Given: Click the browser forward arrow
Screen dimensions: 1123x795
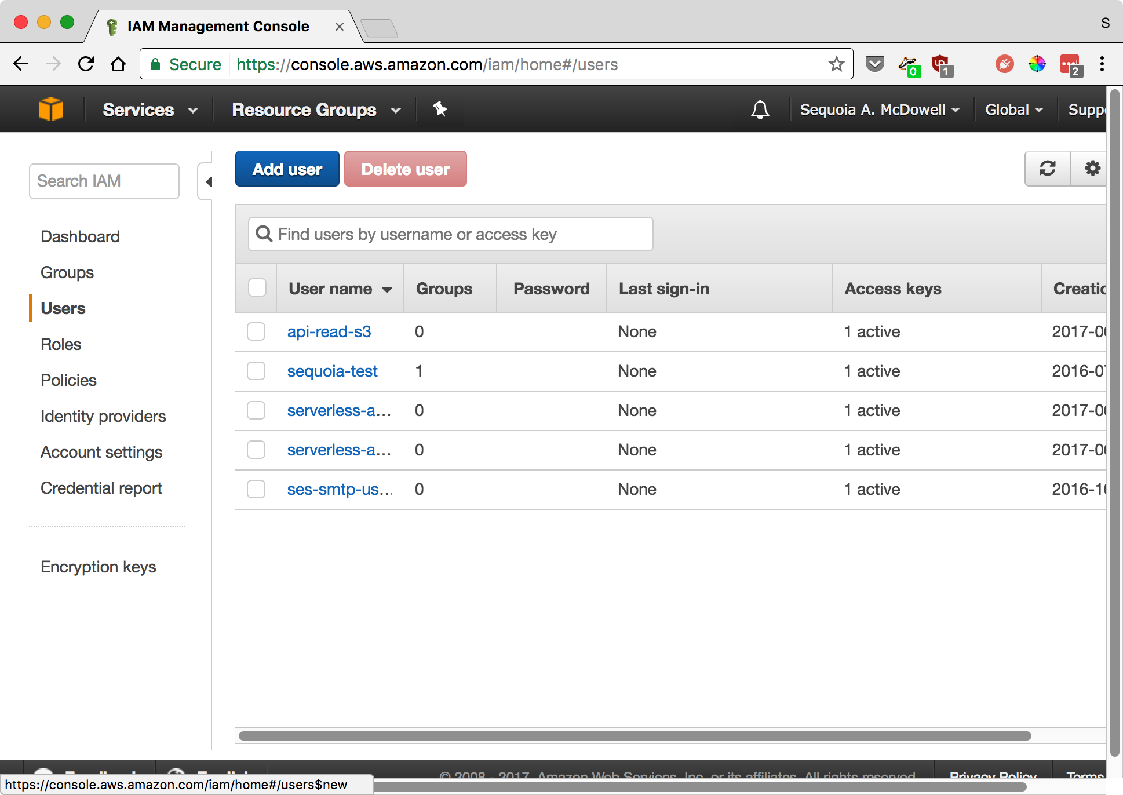Looking at the screenshot, I should (53, 64).
